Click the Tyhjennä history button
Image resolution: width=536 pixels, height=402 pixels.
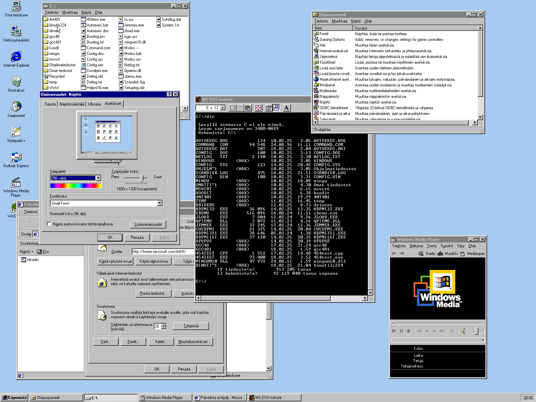191,326
